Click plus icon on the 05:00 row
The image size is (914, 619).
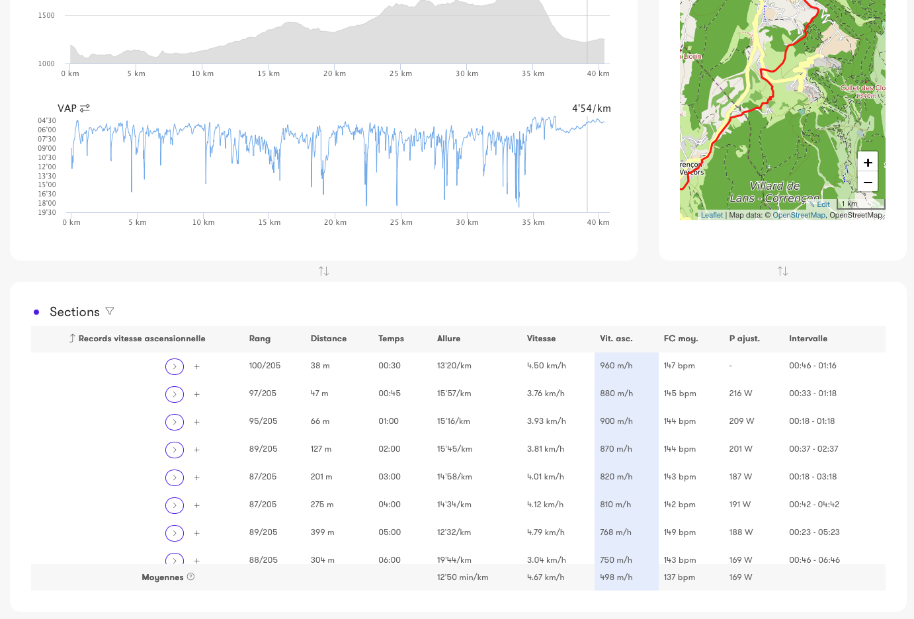(x=196, y=533)
